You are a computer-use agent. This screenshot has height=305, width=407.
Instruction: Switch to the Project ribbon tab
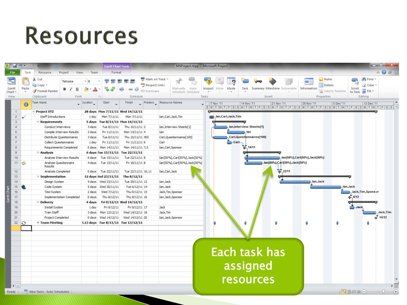click(64, 73)
